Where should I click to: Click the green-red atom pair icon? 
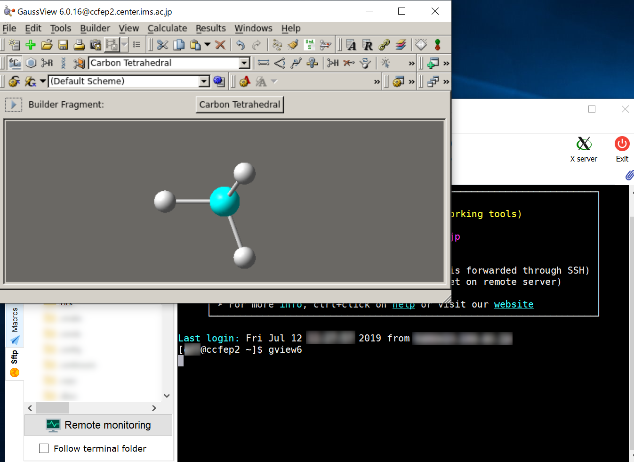tap(437, 45)
